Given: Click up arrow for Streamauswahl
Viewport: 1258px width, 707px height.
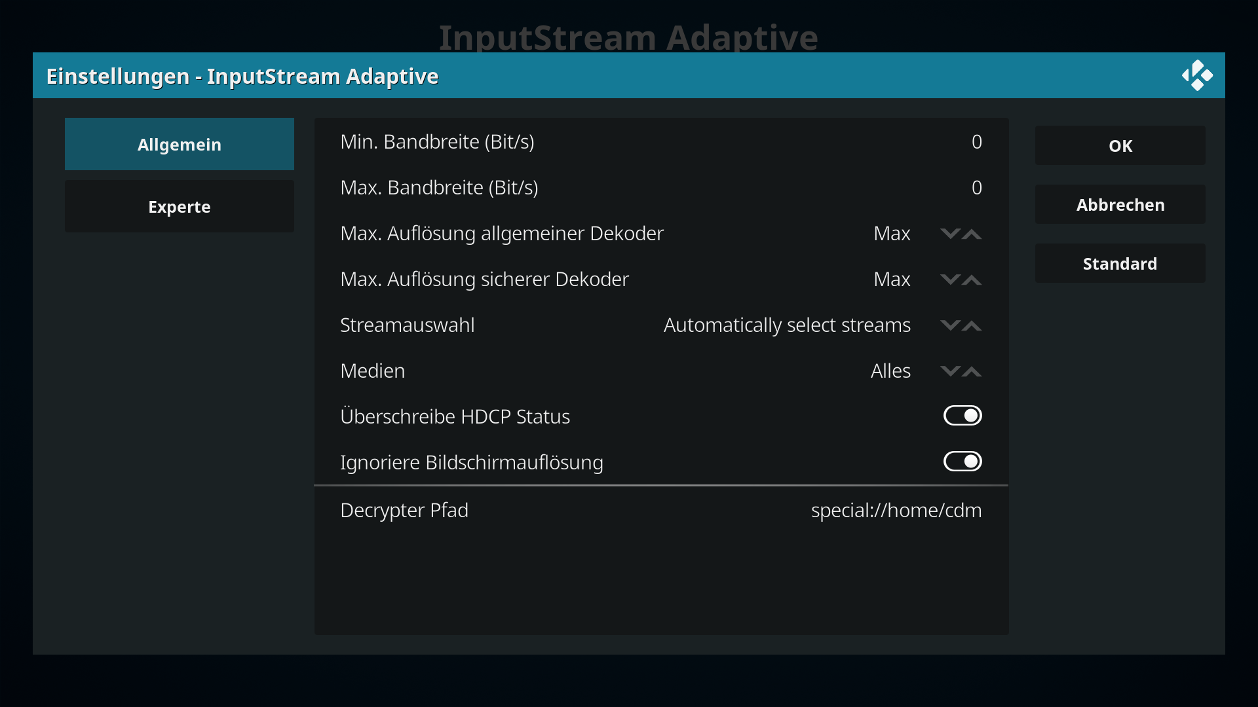Looking at the screenshot, I should click(972, 325).
